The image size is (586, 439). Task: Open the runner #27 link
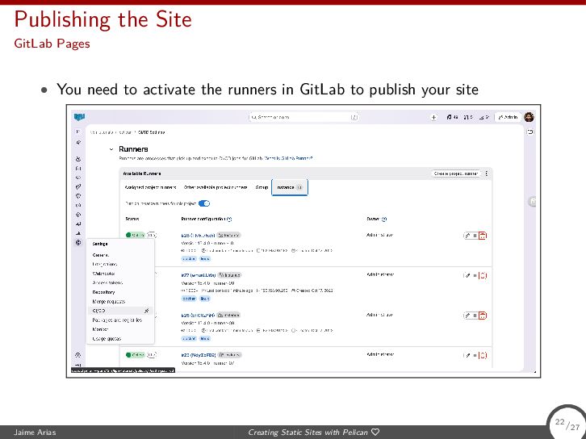click(199, 275)
